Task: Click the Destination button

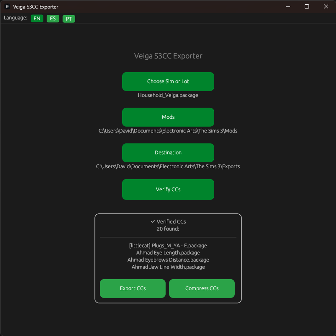Action: coord(168,152)
